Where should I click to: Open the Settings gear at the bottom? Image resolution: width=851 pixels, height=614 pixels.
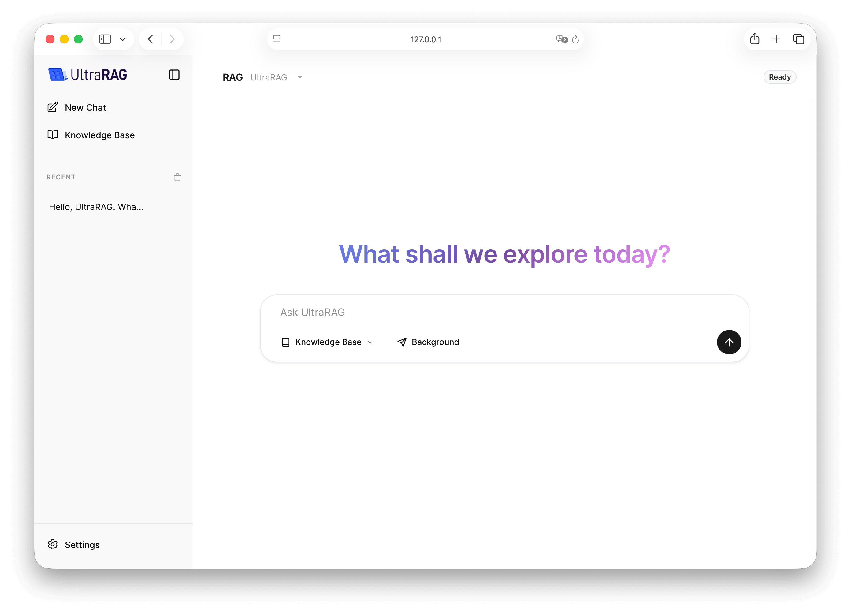[53, 544]
